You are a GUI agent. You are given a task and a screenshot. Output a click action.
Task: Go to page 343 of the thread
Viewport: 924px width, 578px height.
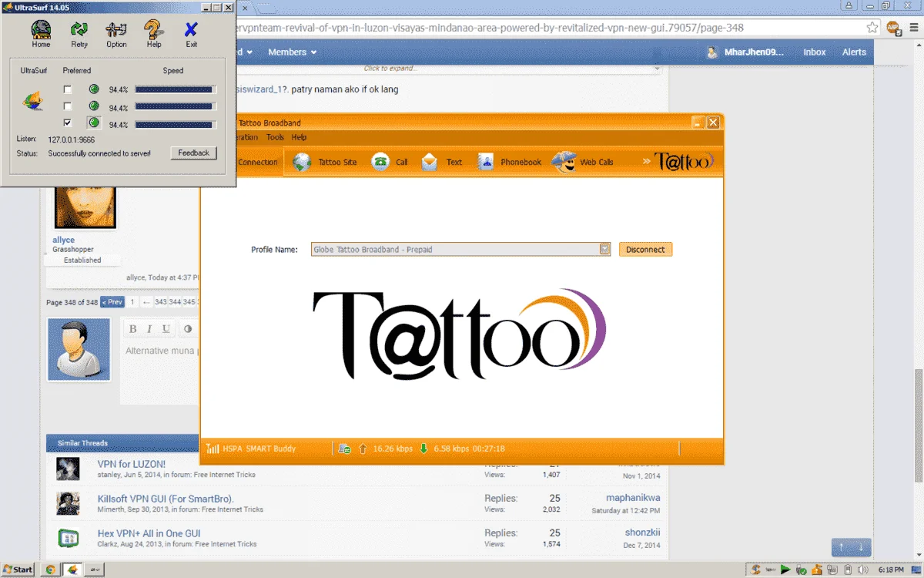[x=160, y=302]
